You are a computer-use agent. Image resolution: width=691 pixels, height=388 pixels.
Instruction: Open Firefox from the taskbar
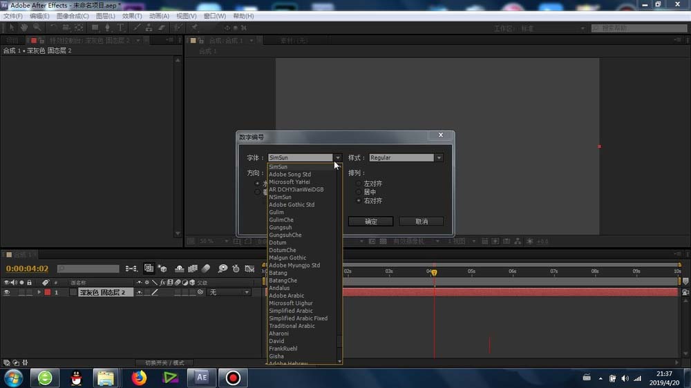[x=140, y=378]
